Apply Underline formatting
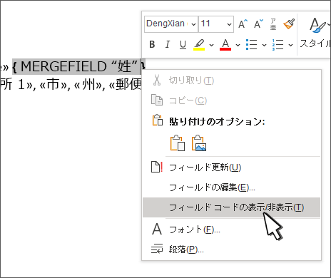 [183, 44]
